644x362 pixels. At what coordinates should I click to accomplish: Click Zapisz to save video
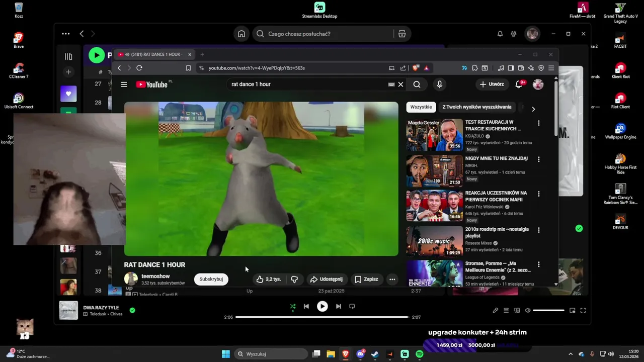pos(366,279)
